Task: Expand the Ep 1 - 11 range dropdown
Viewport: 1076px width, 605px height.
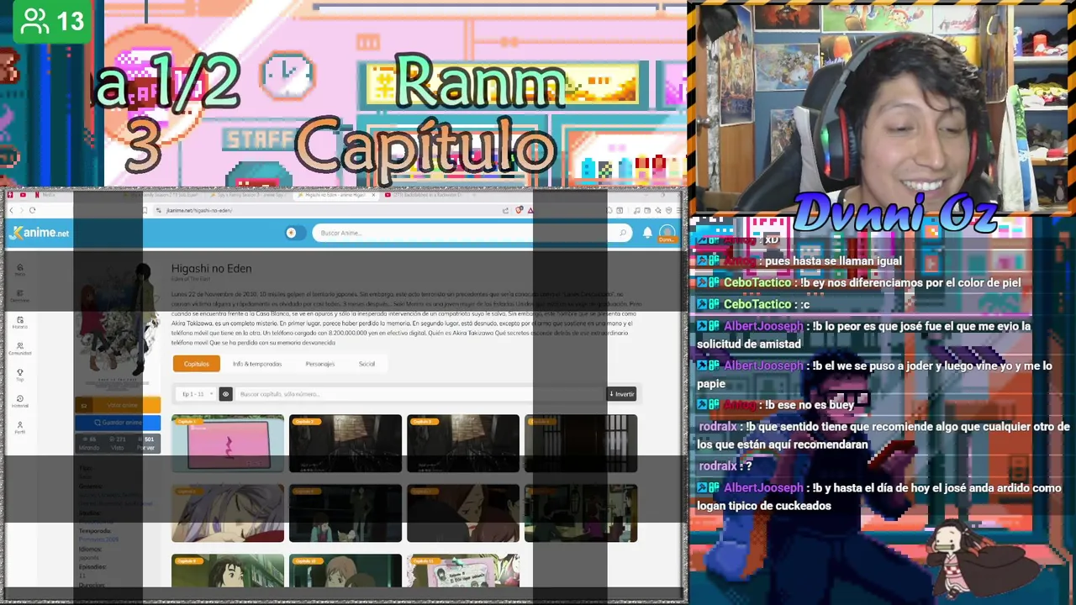Action: click(x=198, y=394)
